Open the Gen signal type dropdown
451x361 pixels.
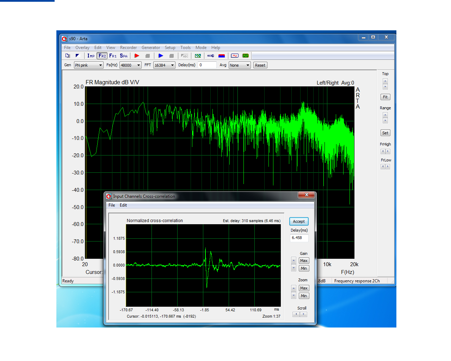pyautogui.click(x=88, y=65)
